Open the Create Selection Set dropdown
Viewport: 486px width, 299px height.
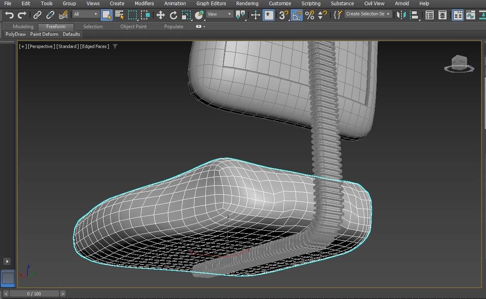(368, 14)
